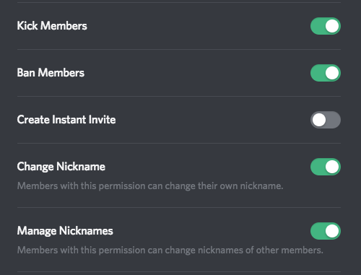Turn off the Ban Members toggle

[326, 73]
